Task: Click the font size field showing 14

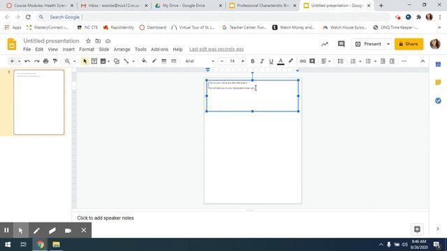Action: [x=233, y=61]
